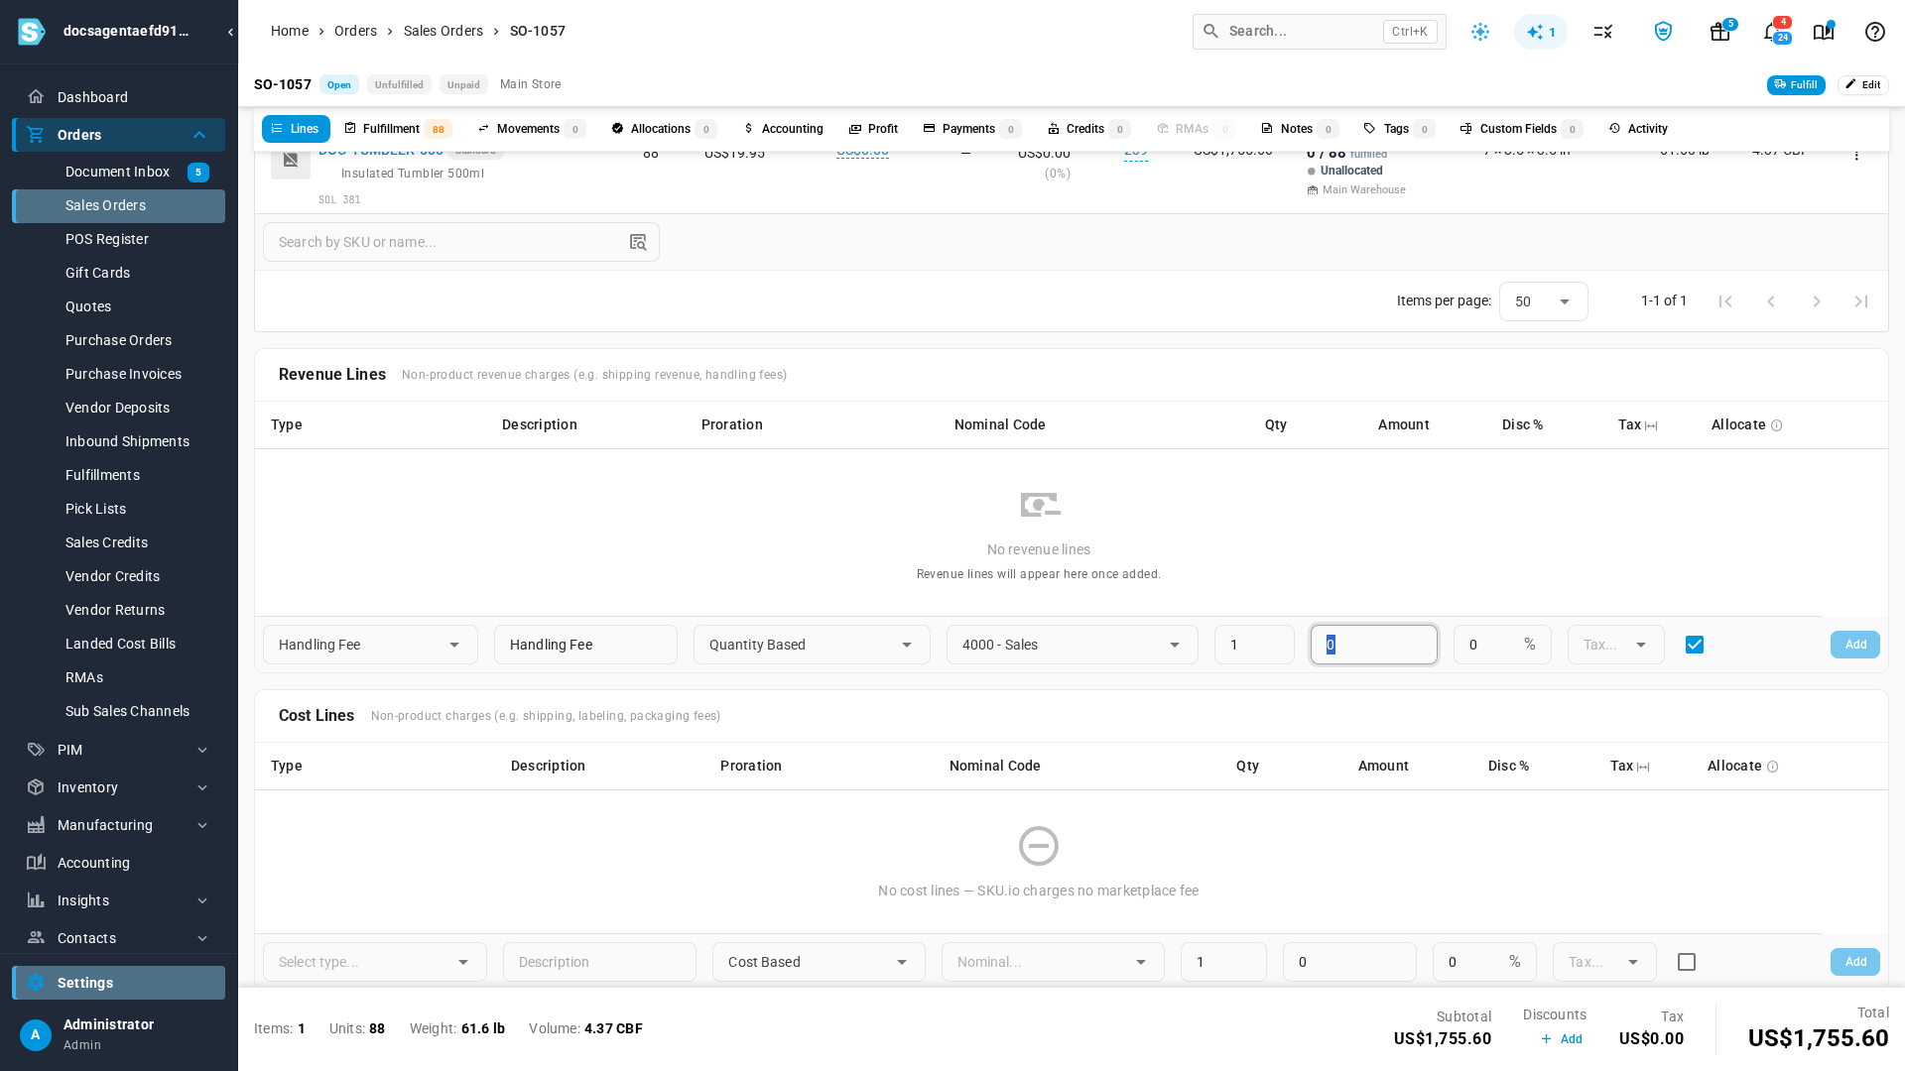Click the revenue line Amount field
Screen dimensions: 1905x1071
click(1373, 645)
